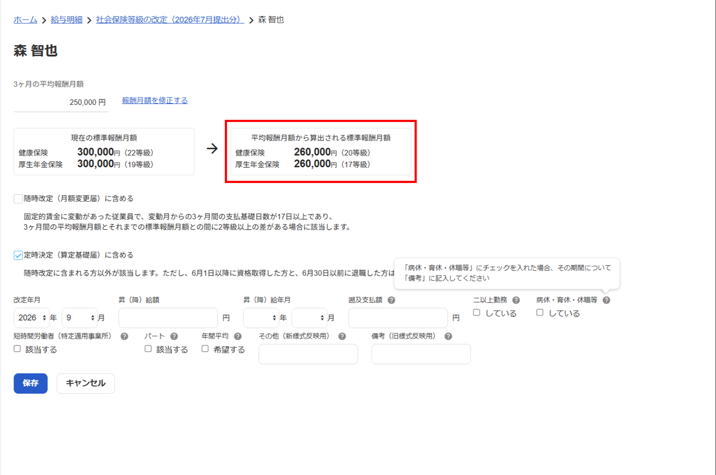Click help icon for その他（新様式反映用）
This screenshot has width=716, height=475.
[x=342, y=336]
